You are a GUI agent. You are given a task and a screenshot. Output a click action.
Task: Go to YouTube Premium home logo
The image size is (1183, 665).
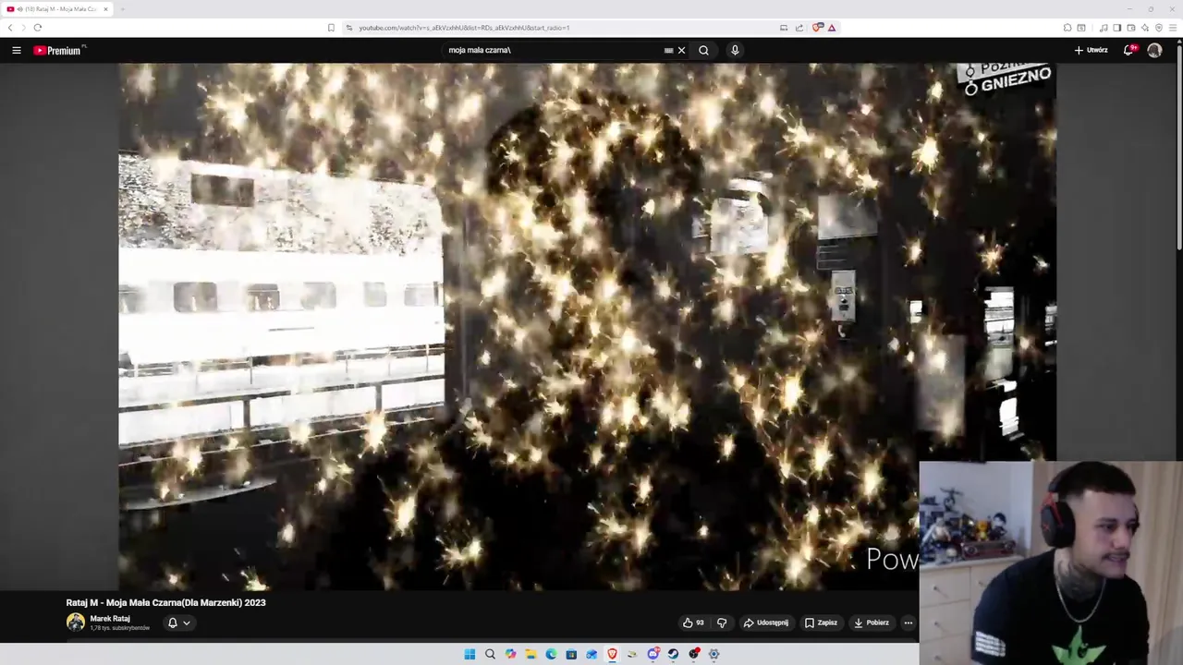pyautogui.click(x=57, y=50)
